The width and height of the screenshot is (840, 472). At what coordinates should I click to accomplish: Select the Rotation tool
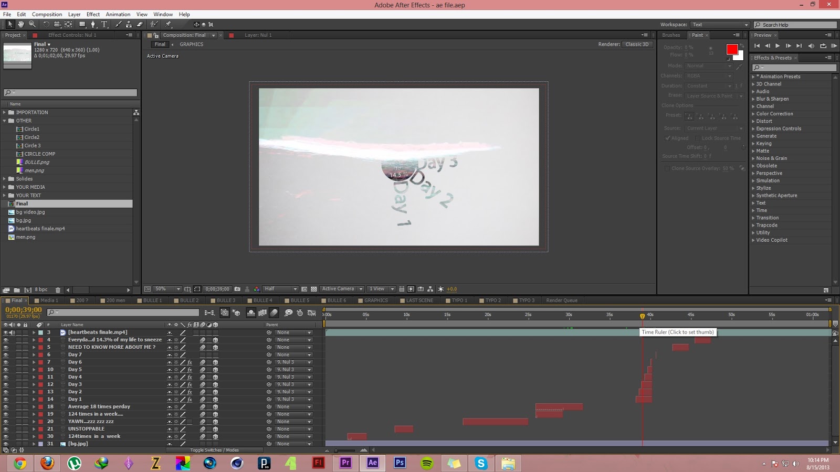pyautogui.click(x=46, y=24)
